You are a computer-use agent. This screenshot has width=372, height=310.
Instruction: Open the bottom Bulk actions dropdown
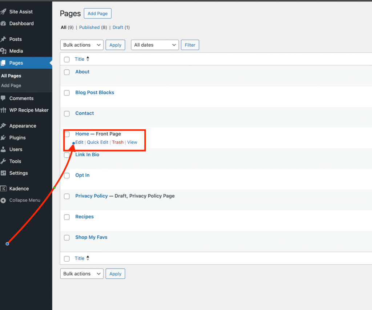click(x=82, y=274)
